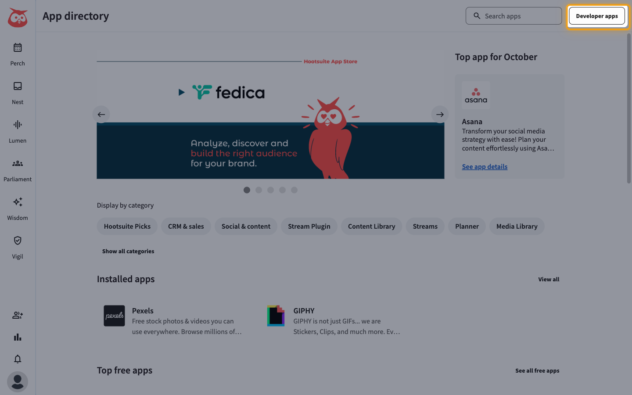Expand Show all categories

pos(128,251)
